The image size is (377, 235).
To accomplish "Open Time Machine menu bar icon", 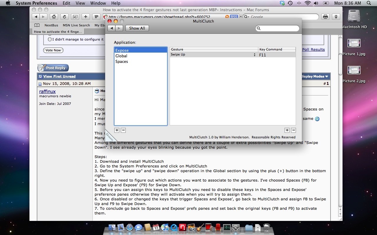I will [290, 3].
